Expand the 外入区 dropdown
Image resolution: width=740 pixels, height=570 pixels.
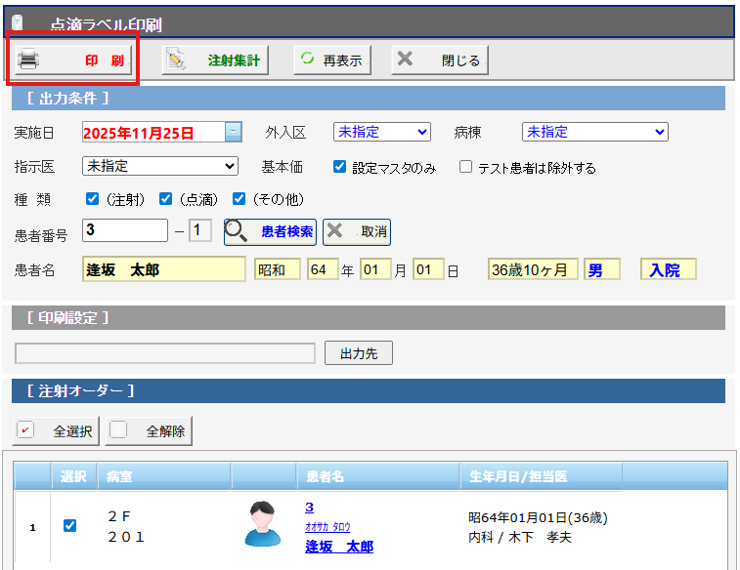pos(381,132)
